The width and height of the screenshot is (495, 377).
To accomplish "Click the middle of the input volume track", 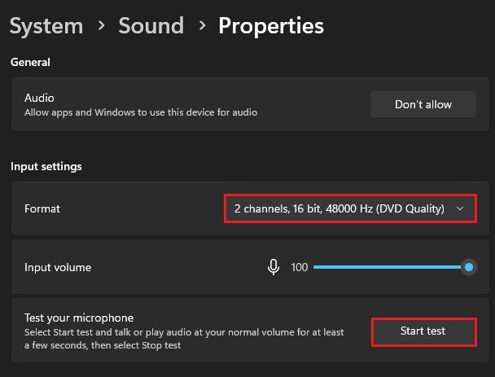I will [388, 267].
